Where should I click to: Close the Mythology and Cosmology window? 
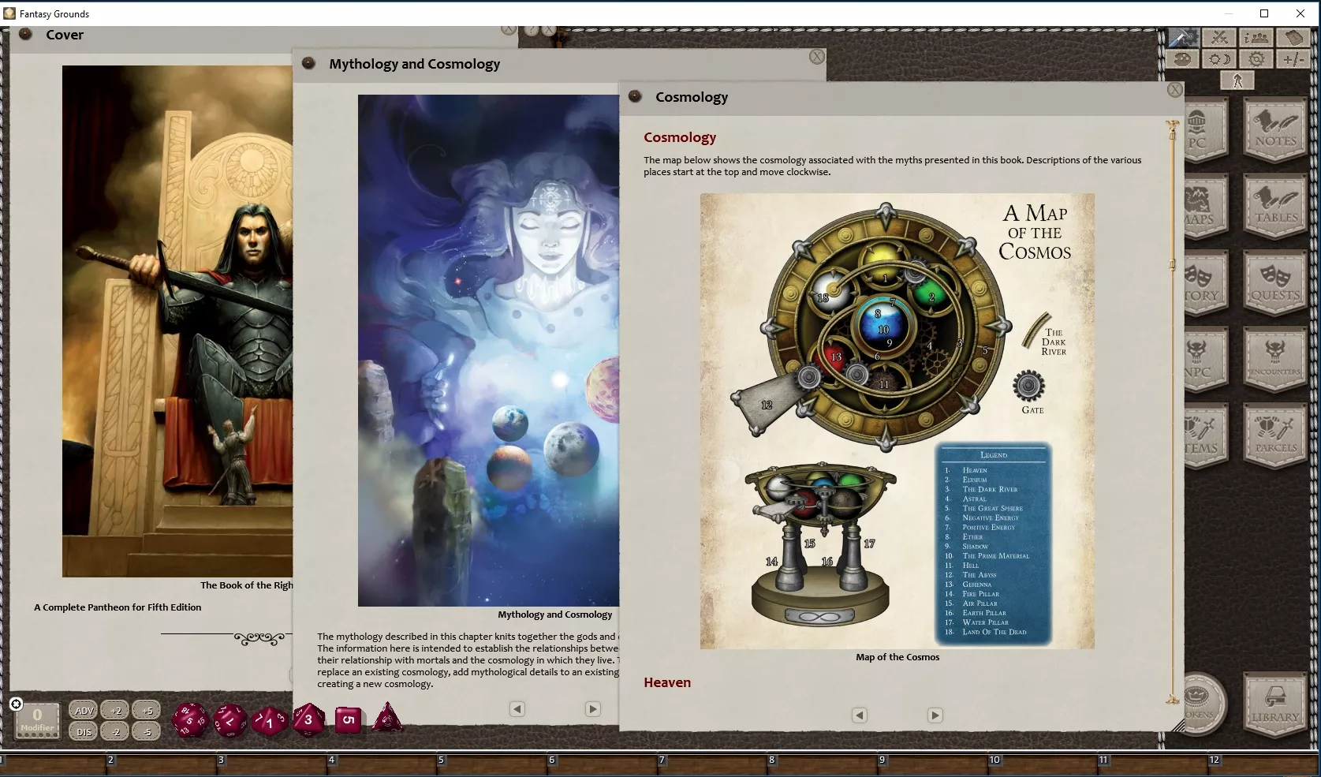click(817, 57)
